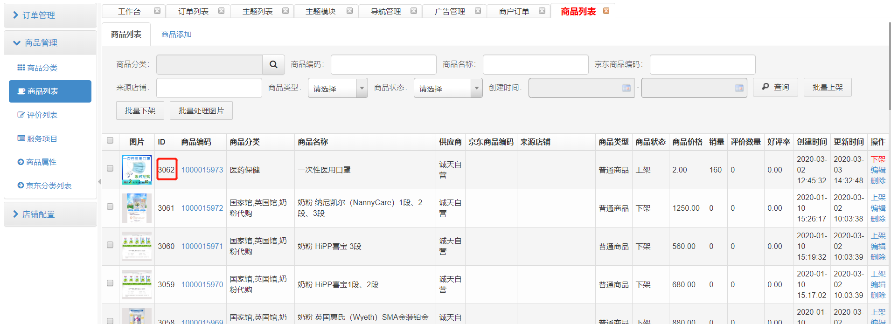Viewport: 891px width, 324px height.
Task: Click the 批量上架 button
Action: pyautogui.click(x=828, y=87)
